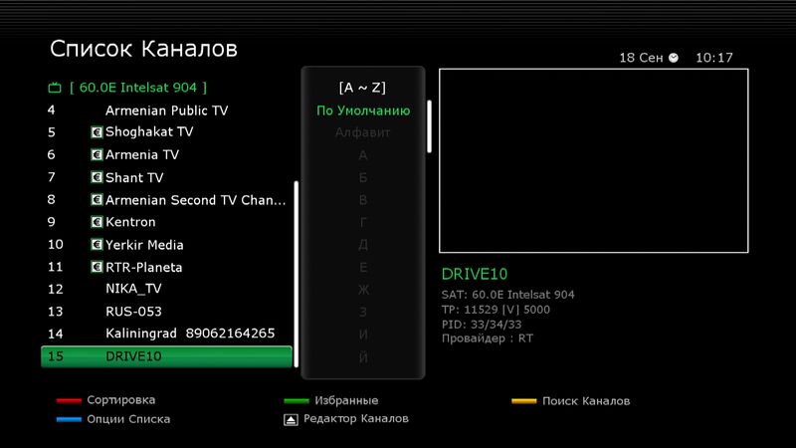
Task: Choose the Алфавит sort option
Action: 362,132
